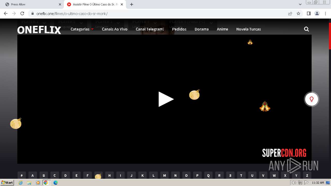Open the network tray icon
Image resolution: width=331 pixels, height=186 pixels.
tap(300, 183)
